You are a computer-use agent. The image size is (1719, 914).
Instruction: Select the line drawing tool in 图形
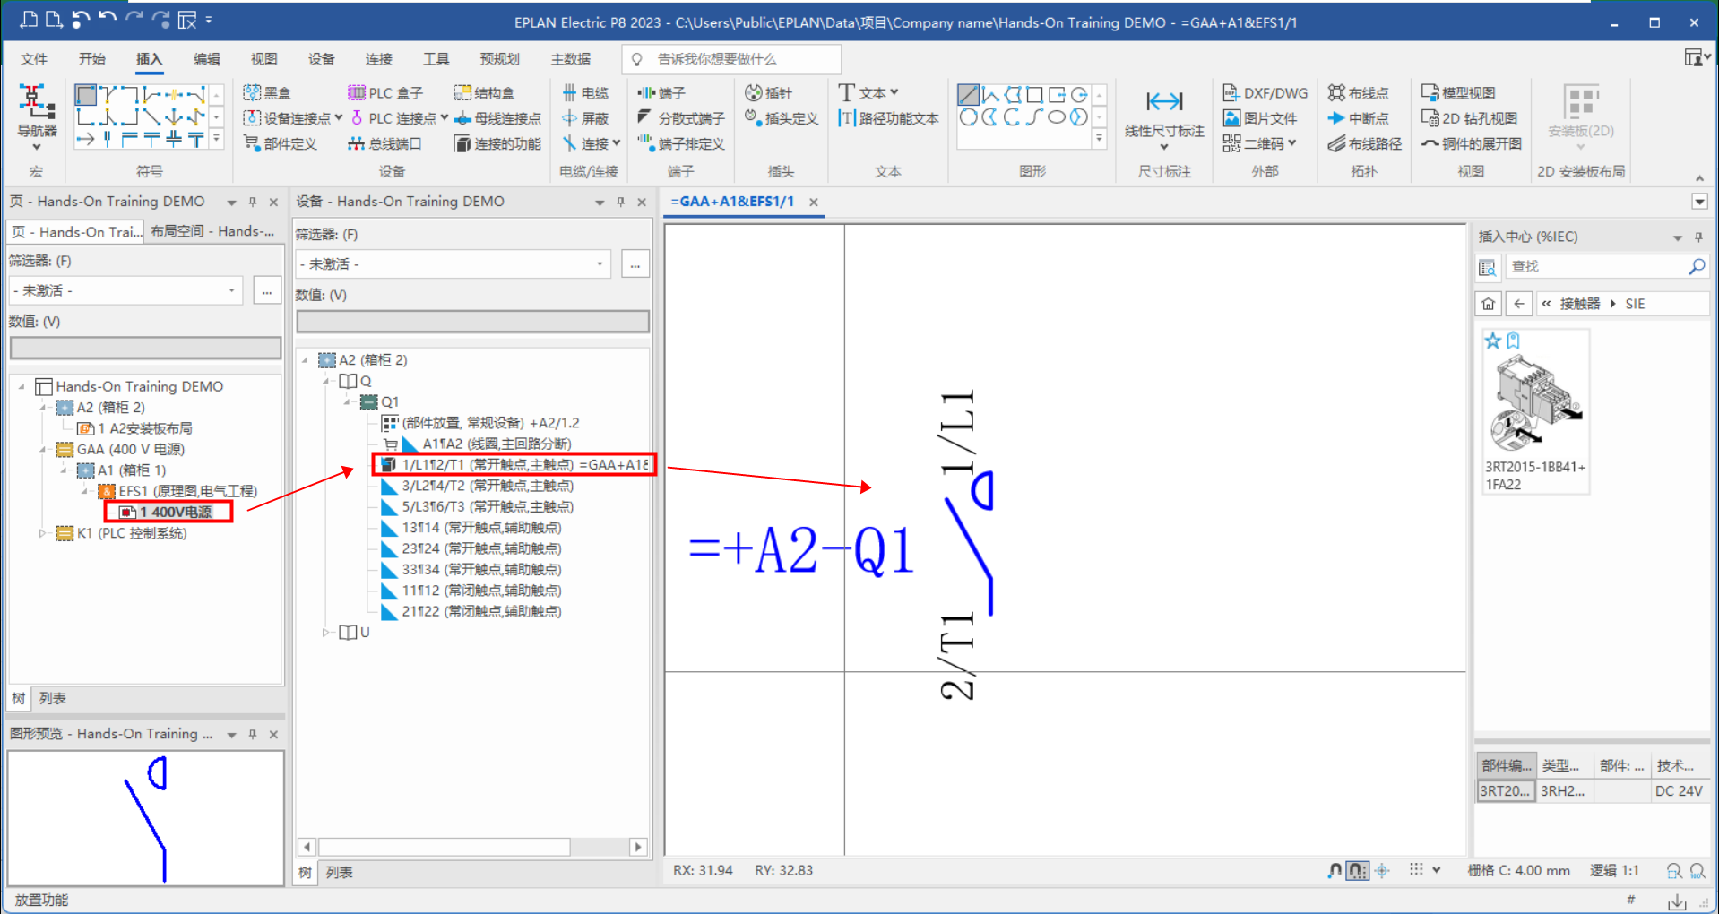[968, 94]
